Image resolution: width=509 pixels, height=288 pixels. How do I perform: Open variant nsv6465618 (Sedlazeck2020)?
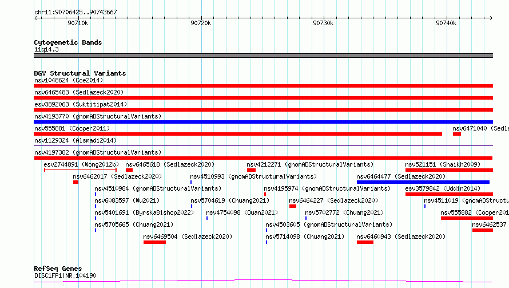tap(170, 164)
